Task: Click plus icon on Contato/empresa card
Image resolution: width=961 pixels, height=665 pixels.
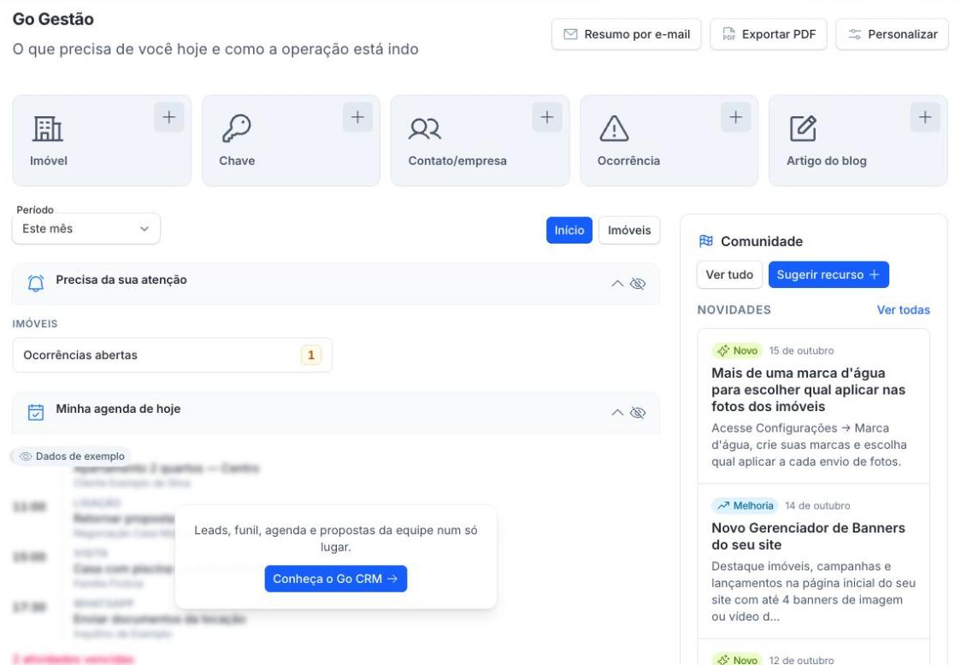Action: [x=547, y=117]
